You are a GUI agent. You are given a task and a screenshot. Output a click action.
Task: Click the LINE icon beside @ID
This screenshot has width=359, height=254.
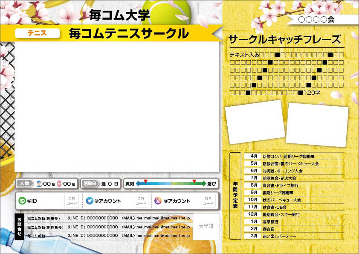point(22,201)
